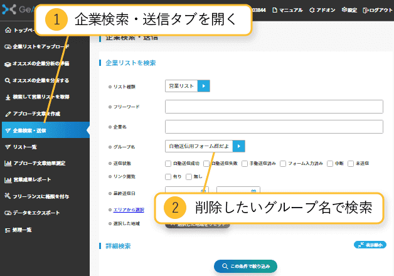
Task: Click the マニュアル document icon
Action: point(275,10)
